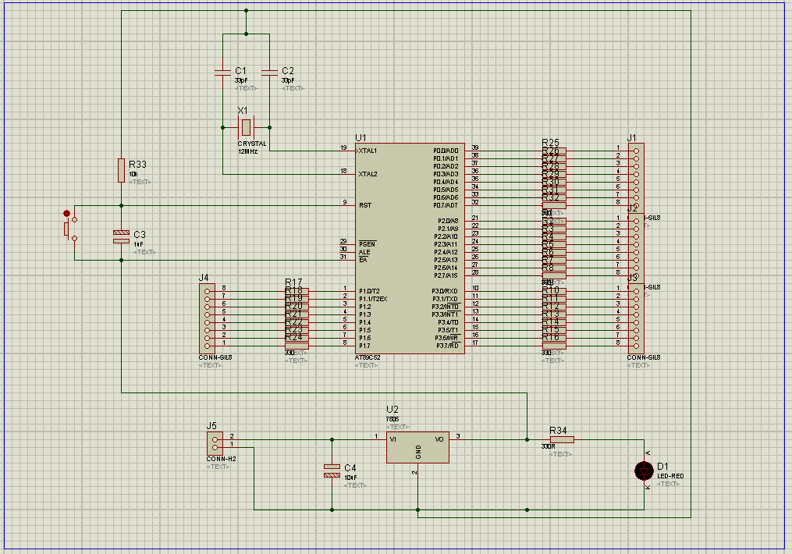Click the D1 red LED
This screenshot has height=554, width=792.
[644, 471]
